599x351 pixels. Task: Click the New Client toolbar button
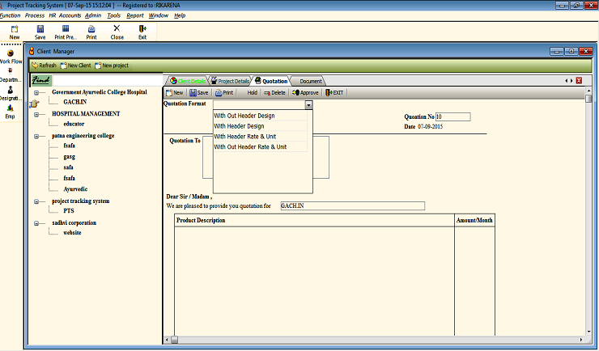point(78,66)
